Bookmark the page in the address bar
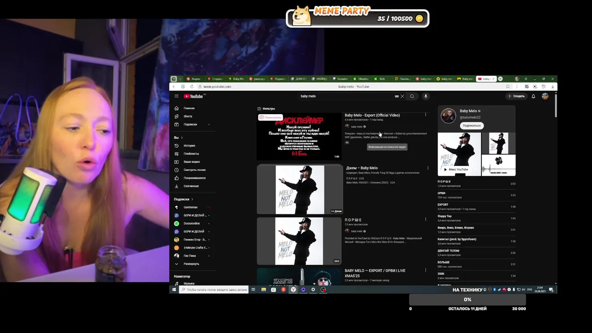The width and height of the screenshot is (592, 333). click(x=508, y=86)
